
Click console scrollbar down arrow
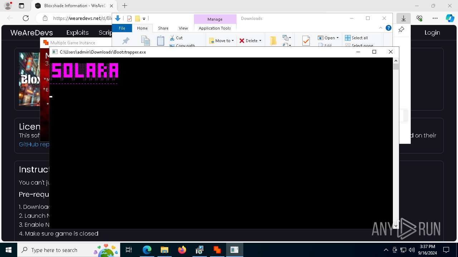click(396, 226)
